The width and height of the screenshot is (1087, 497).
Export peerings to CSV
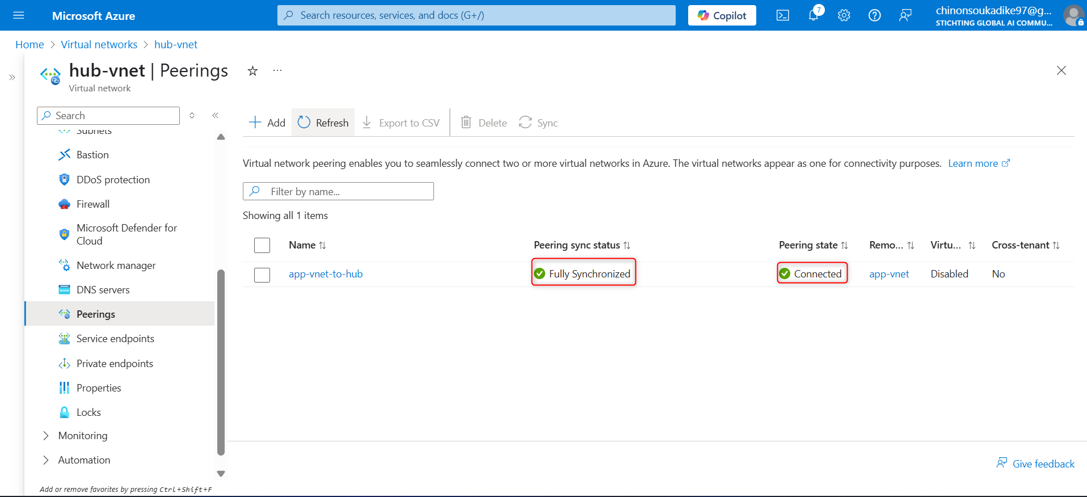point(401,123)
